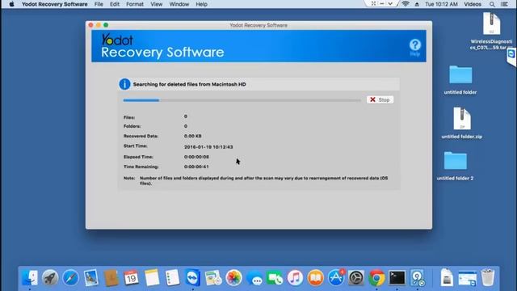The image size is (517, 291).
Task: Open the View menu
Action: click(156, 4)
